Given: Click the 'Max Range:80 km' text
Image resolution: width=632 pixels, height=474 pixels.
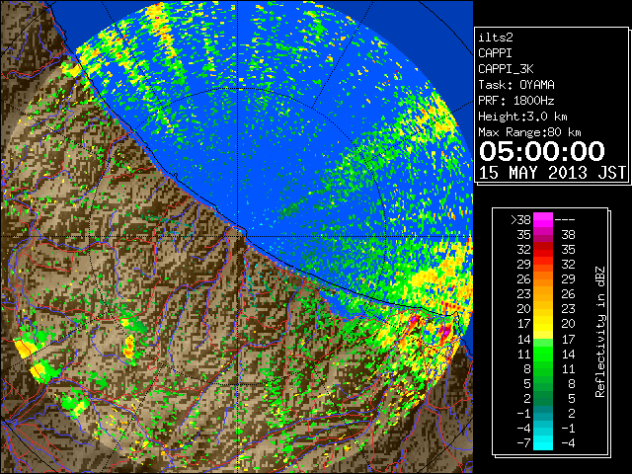Looking at the screenshot, I should tap(529, 132).
